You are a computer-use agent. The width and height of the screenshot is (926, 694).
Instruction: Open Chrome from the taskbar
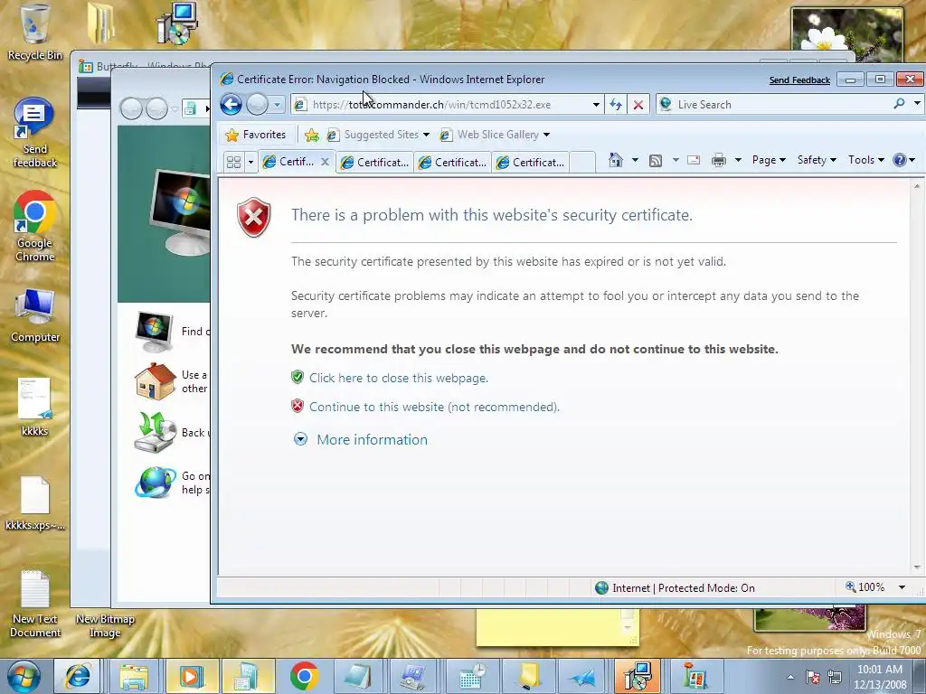click(x=304, y=676)
